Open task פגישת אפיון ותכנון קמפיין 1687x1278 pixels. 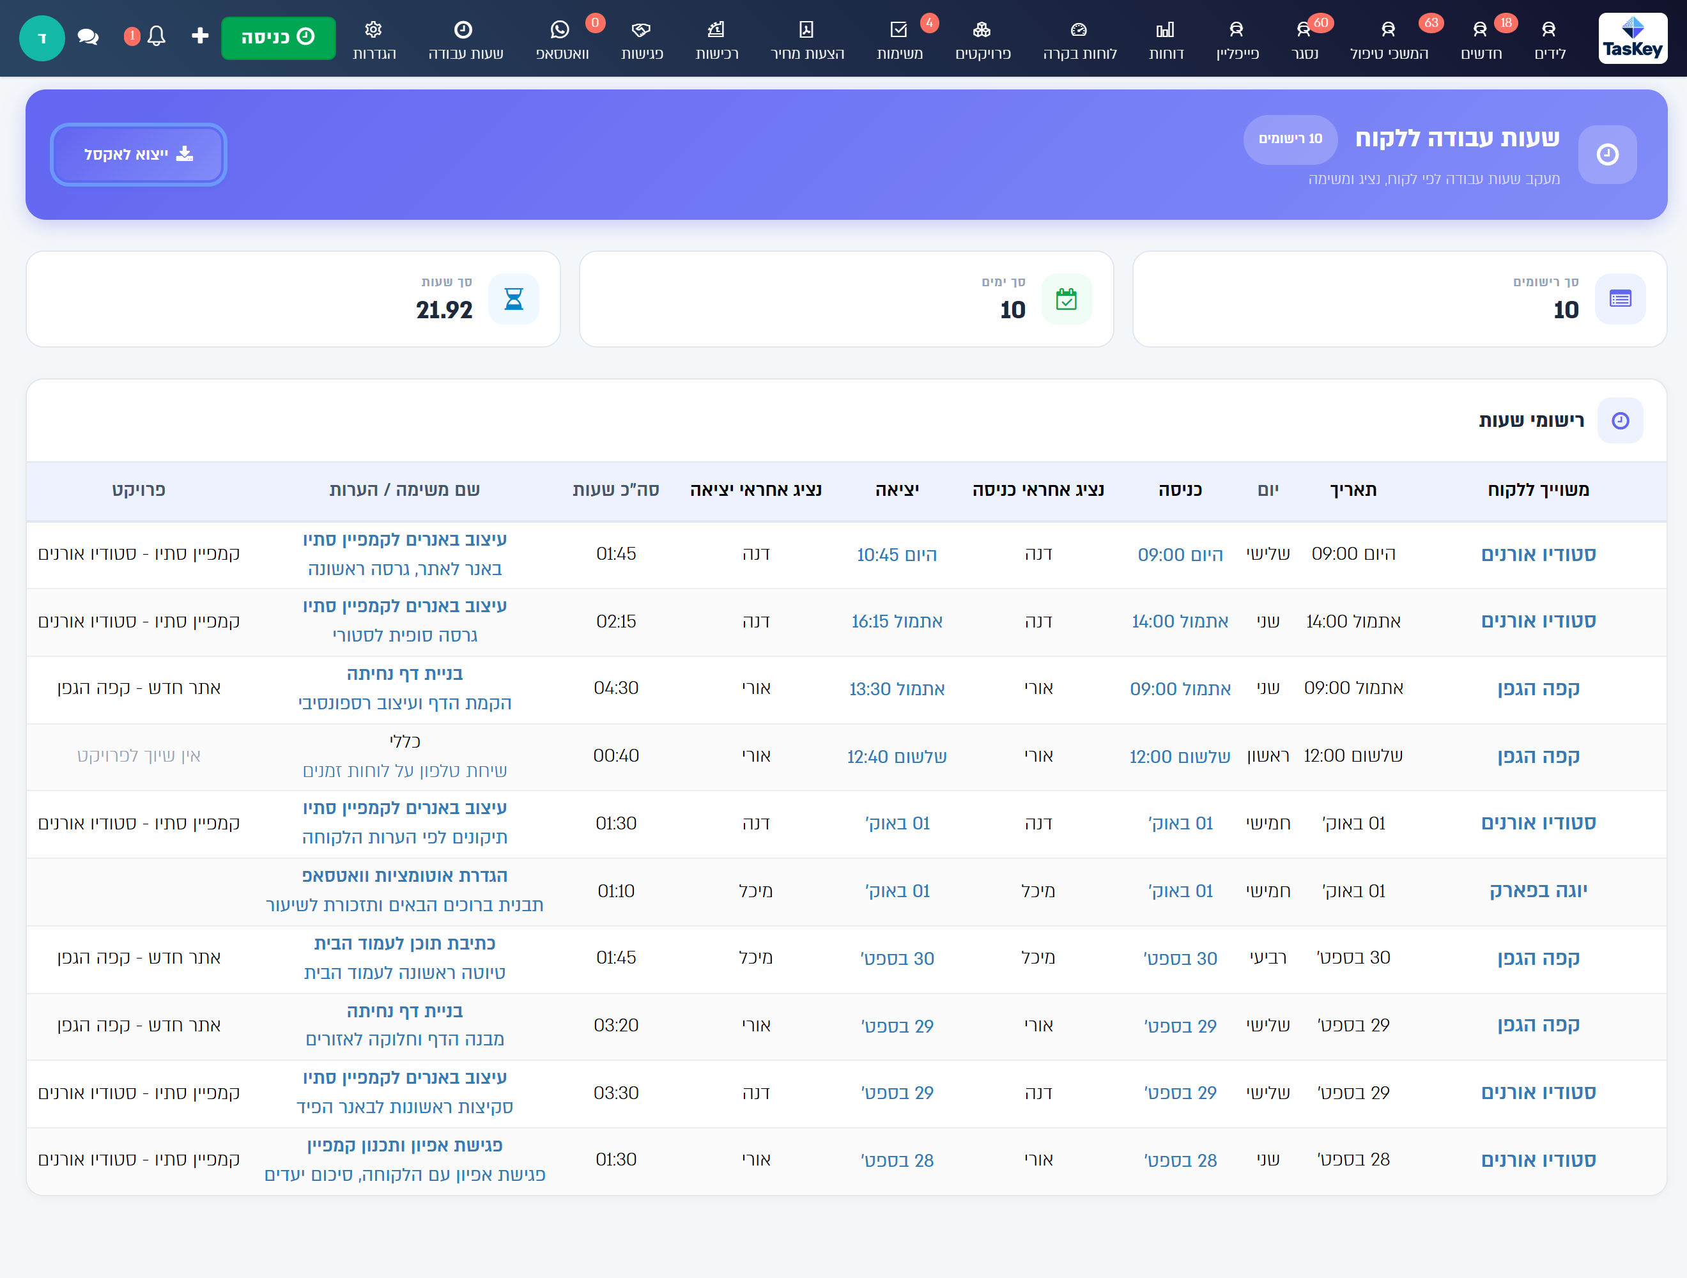tap(405, 1145)
